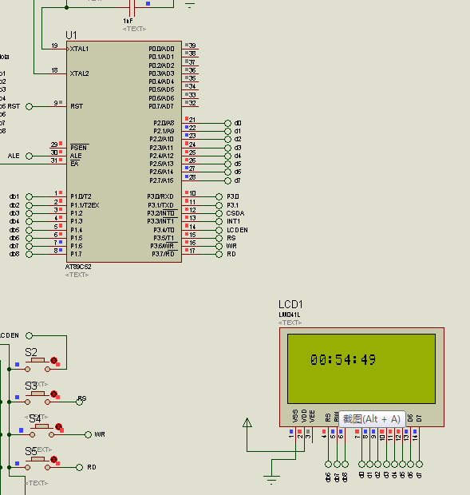Screen dimensions: 470x495
Task: Click the XTAL1 pin 19 of U1
Action: (59, 49)
